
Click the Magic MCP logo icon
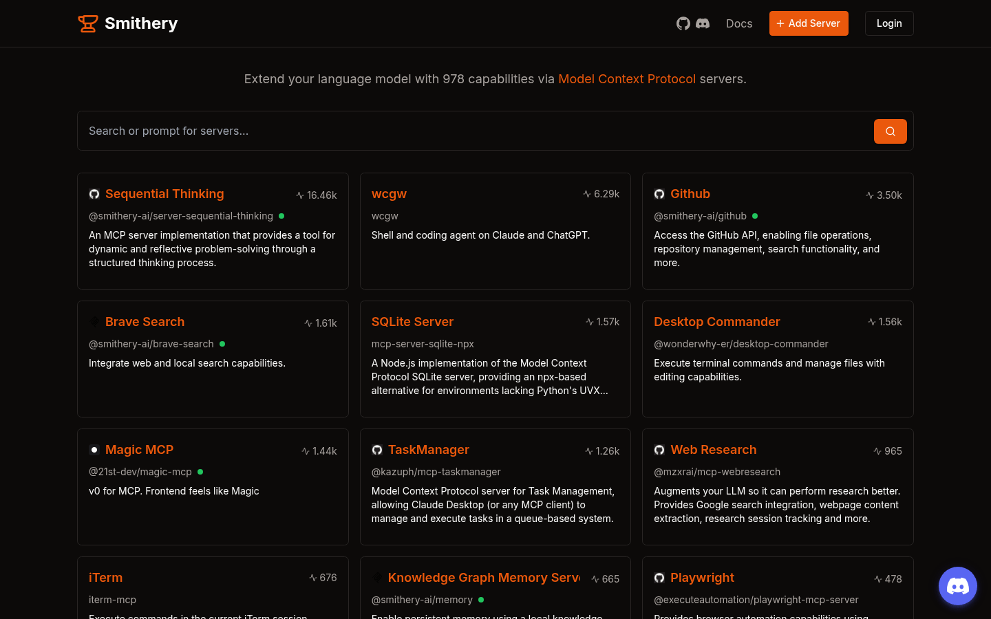pyautogui.click(x=94, y=450)
